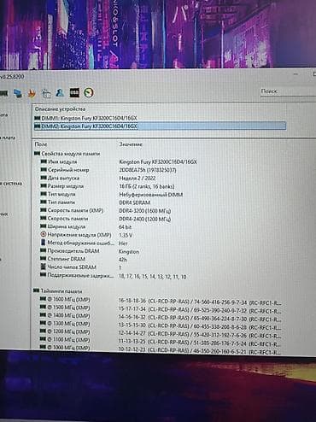Click the user silhouette toolbar icon
The height and width of the screenshot is (422, 316).
click(x=60, y=93)
